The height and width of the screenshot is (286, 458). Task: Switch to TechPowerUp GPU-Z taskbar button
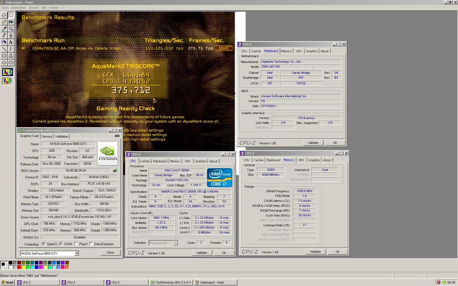171,282
